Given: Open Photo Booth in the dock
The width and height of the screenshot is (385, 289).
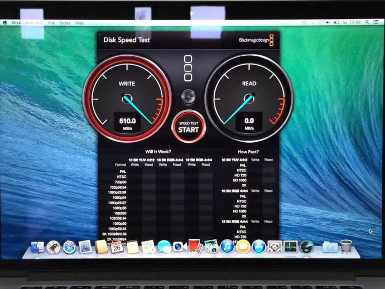Looking at the screenshot, I should pos(195,247).
